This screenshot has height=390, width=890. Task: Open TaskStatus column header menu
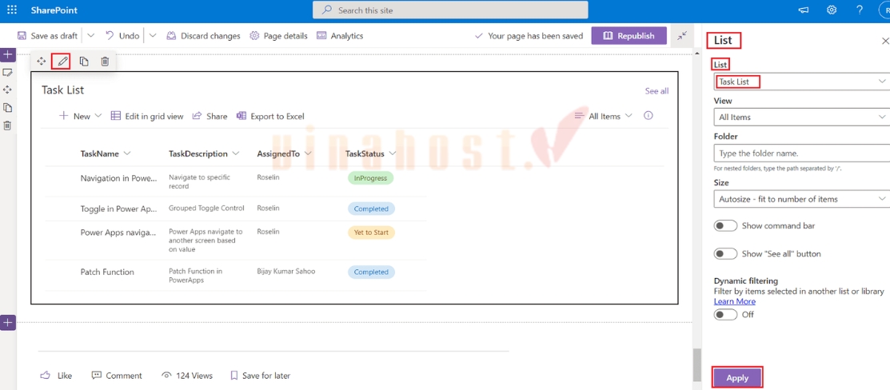(x=371, y=154)
